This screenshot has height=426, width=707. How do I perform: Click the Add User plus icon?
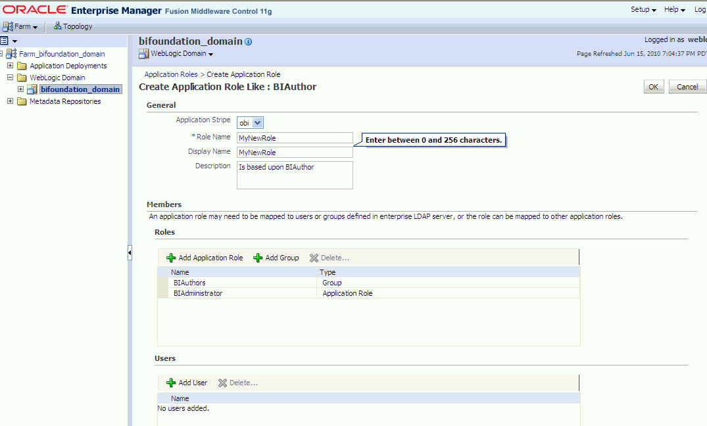click(171, 383)
